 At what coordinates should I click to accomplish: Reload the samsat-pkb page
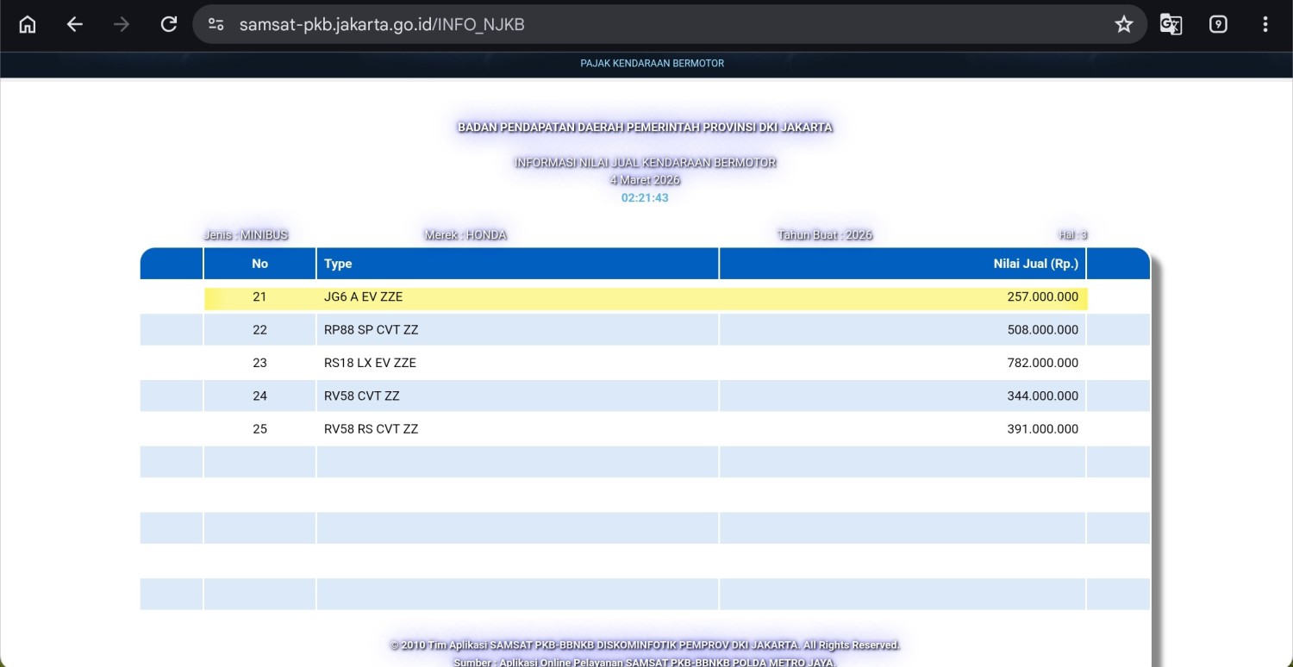point(169,24)
